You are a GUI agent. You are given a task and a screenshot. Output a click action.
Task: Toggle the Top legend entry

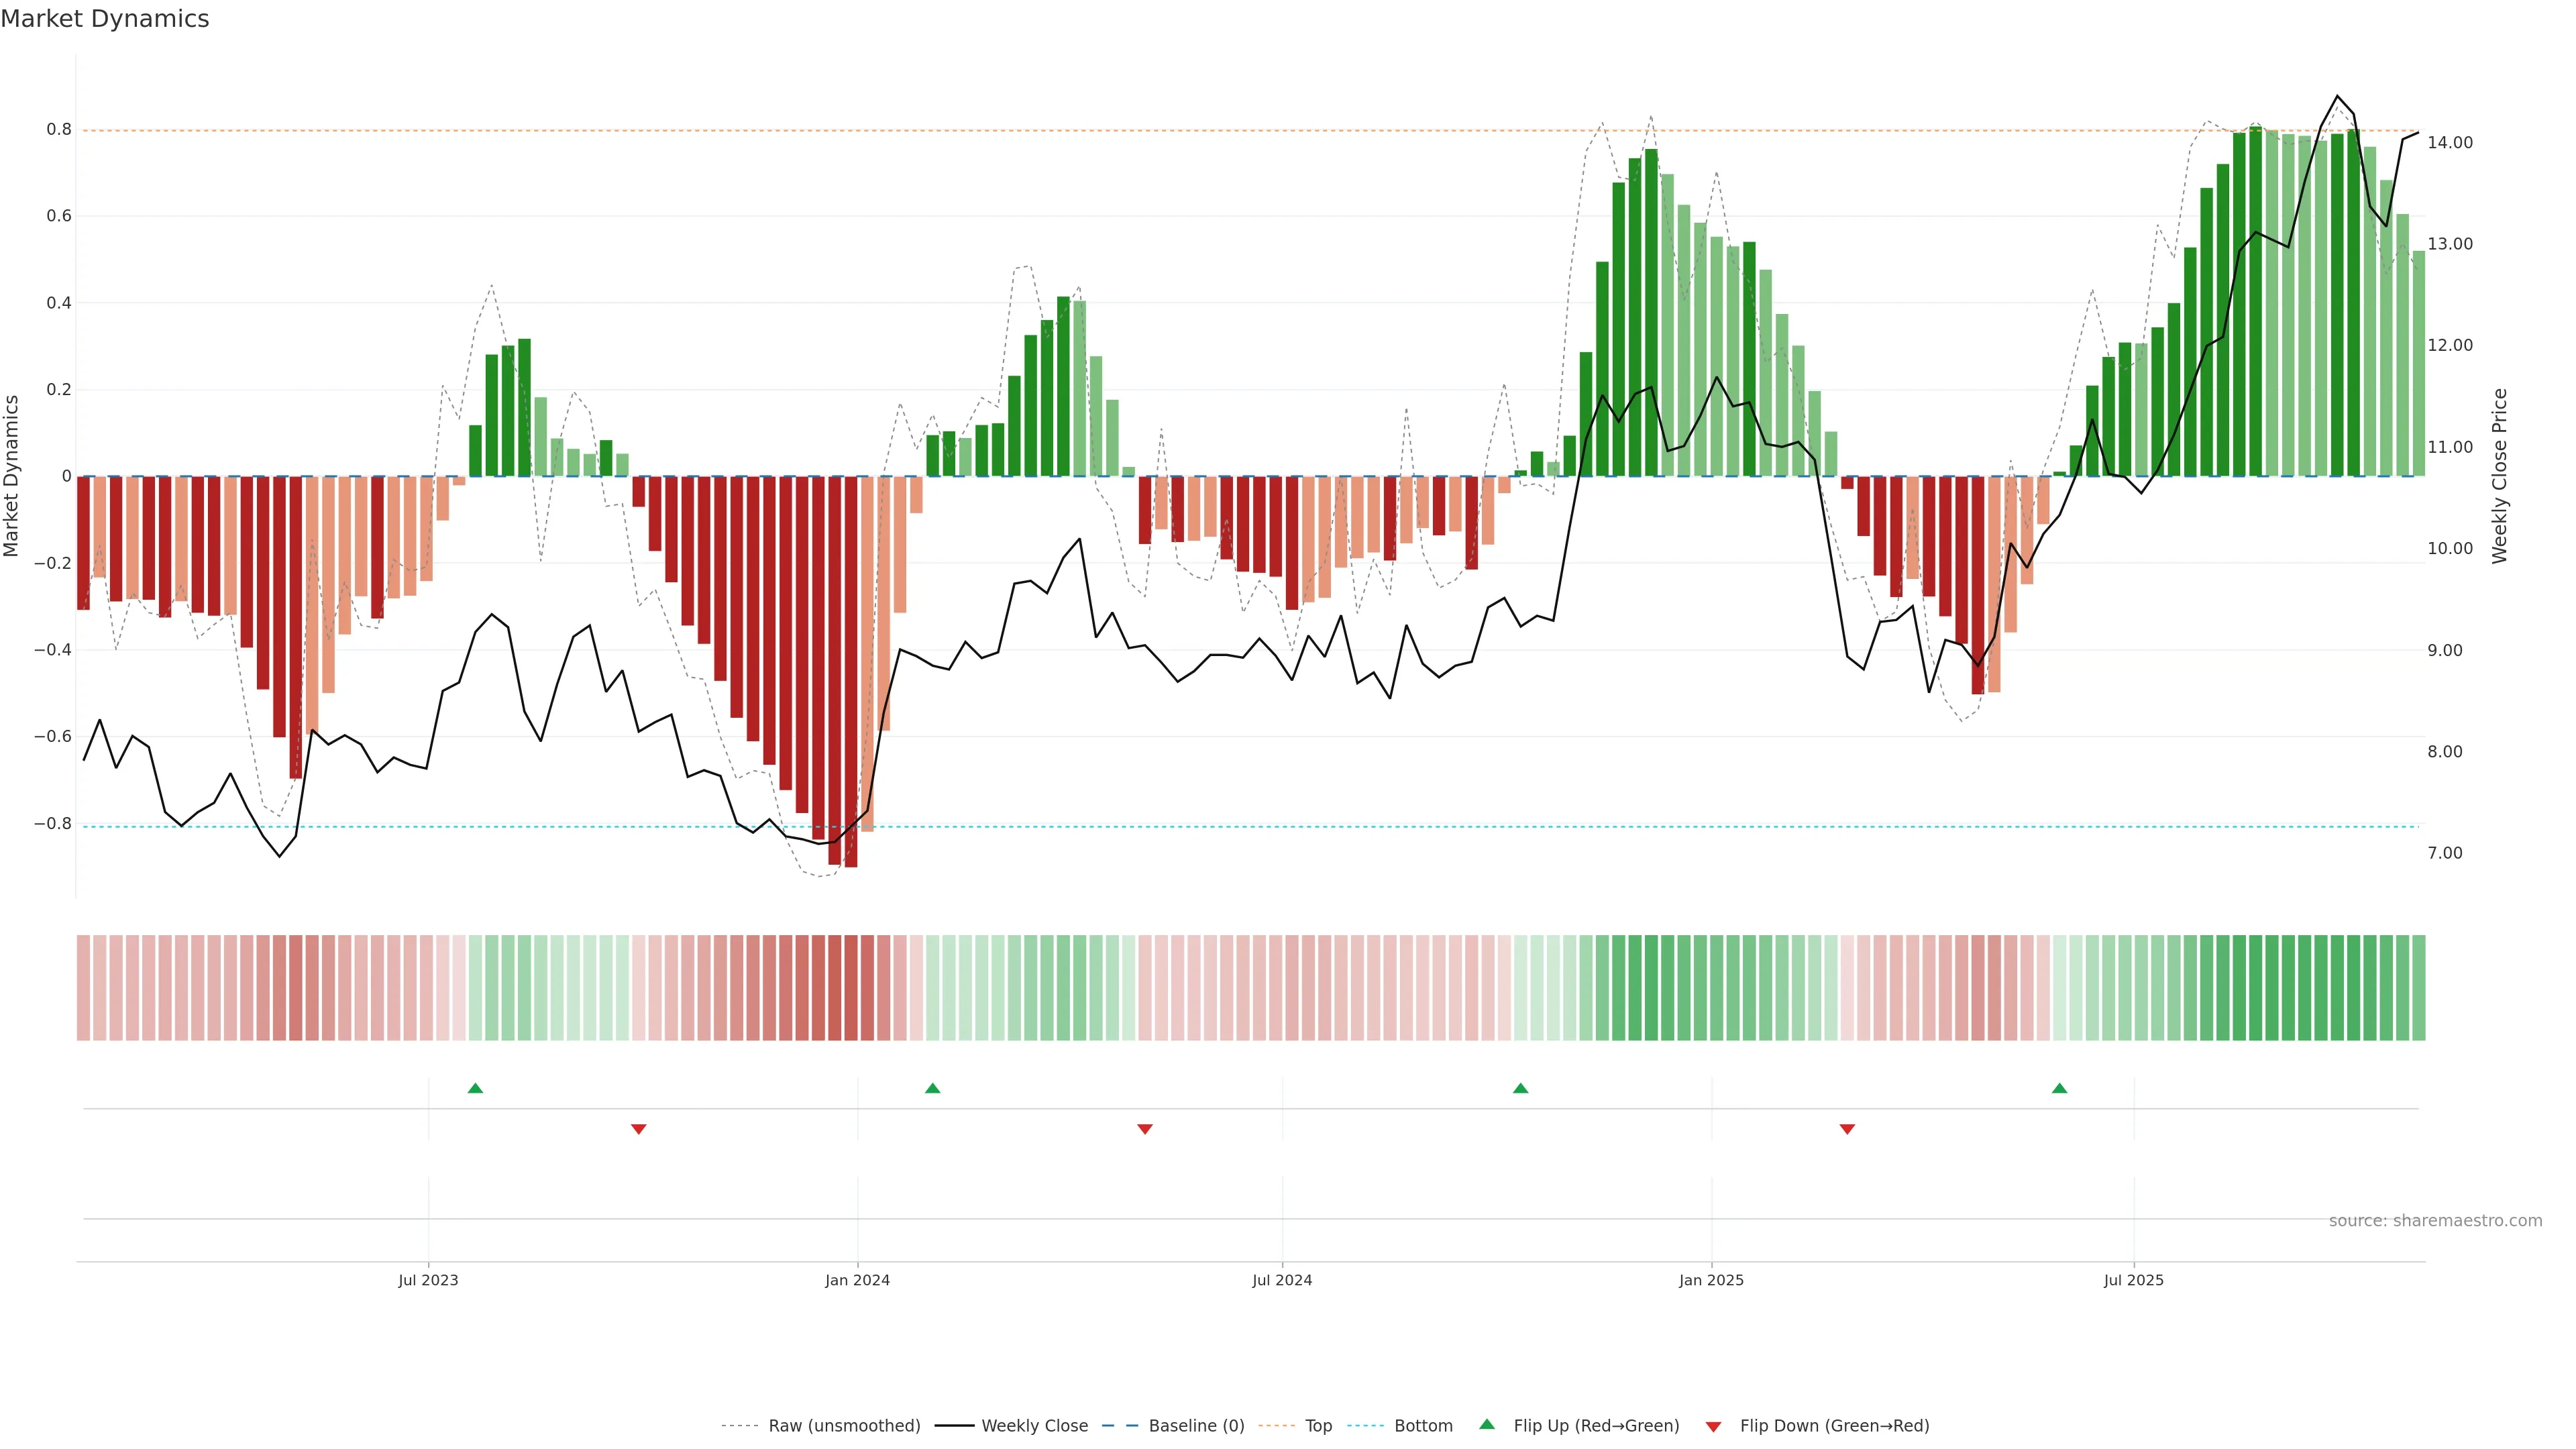coord(1318,1426)
